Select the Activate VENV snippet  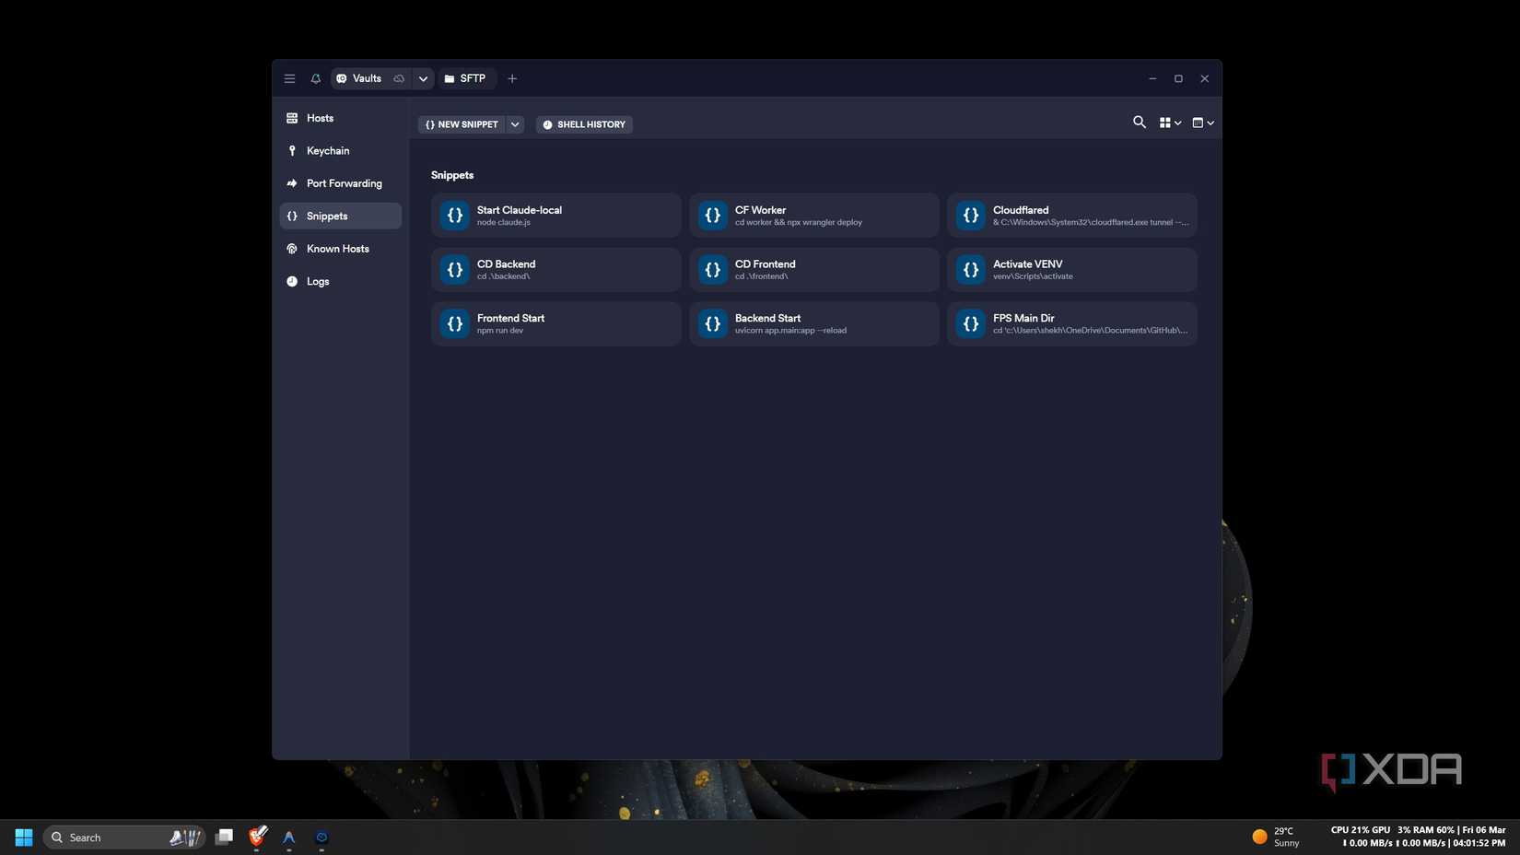[x=1070, y=269]
